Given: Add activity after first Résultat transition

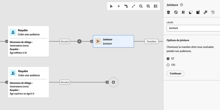Looking at the screenshot, I should tap(79, 42).
